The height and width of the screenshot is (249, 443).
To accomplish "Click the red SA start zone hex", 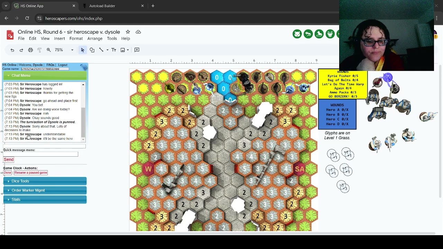I will [299, 169].
